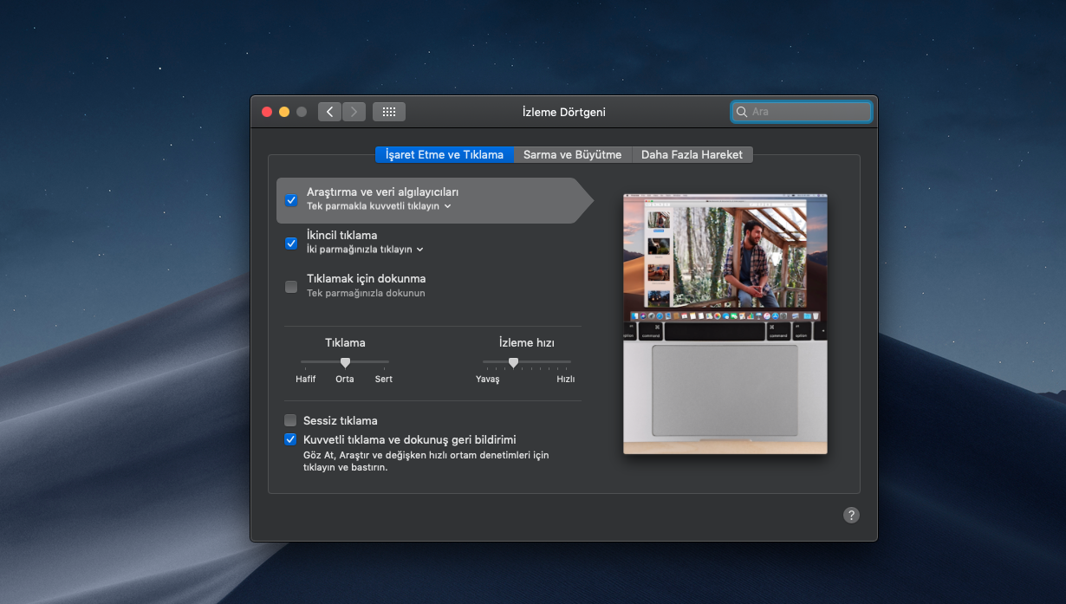This screenshot has width=1066, height=604.
Task: Enable the Tıklamak için dokunma checkbox
Action: click(291, 287)
